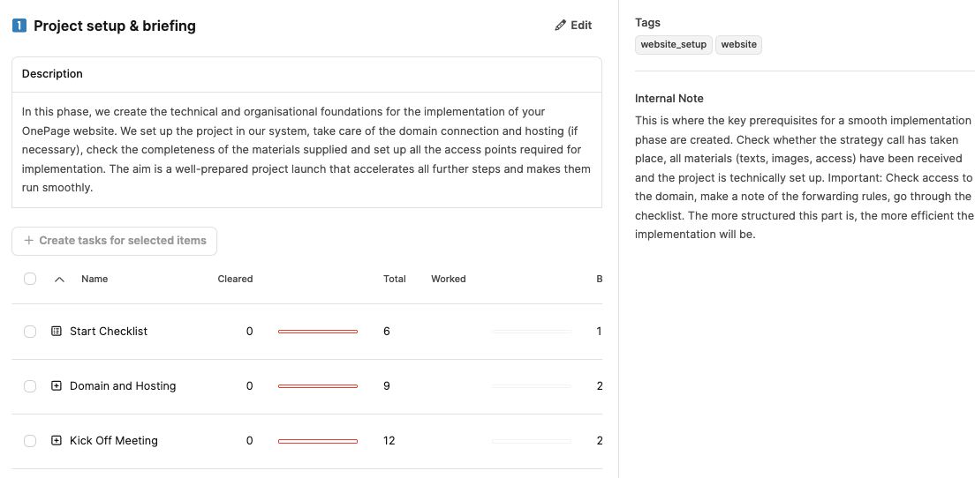Collapse all rows with header chevron

click(59, 280)
